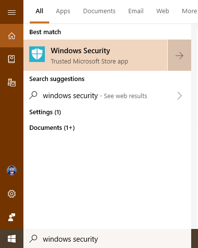The height and width of the screenshot is (248, 198).
Task: Switch to the All tab
Action: tap(40, 11)
